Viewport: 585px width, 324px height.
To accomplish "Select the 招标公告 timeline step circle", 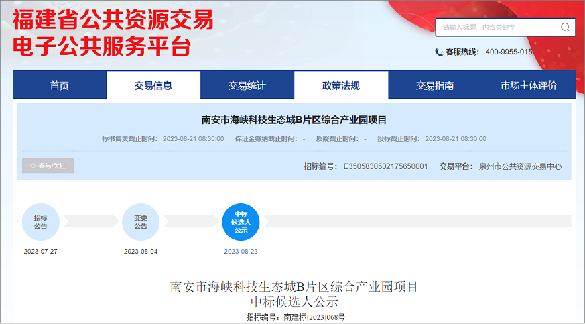I will click(41, 221).
